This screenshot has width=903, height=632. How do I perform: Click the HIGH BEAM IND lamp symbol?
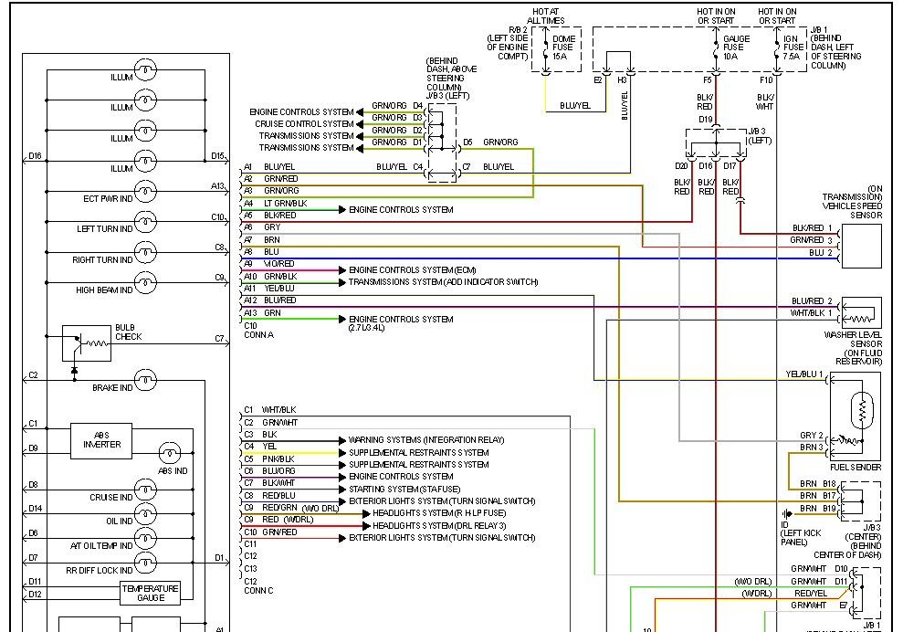146,283
